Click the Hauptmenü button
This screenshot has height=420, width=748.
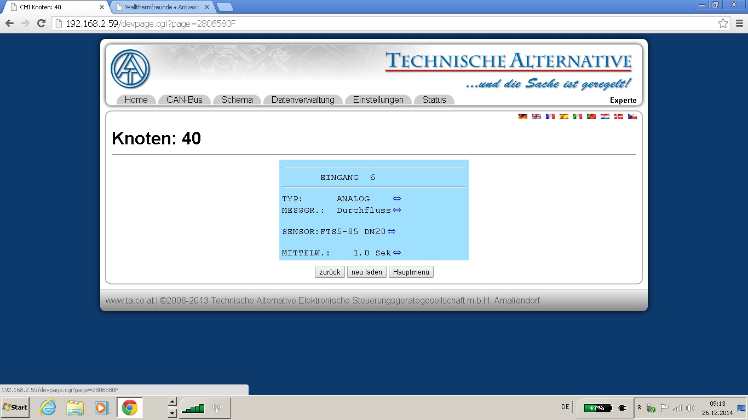pyautogui.click(x=411, y=272)
